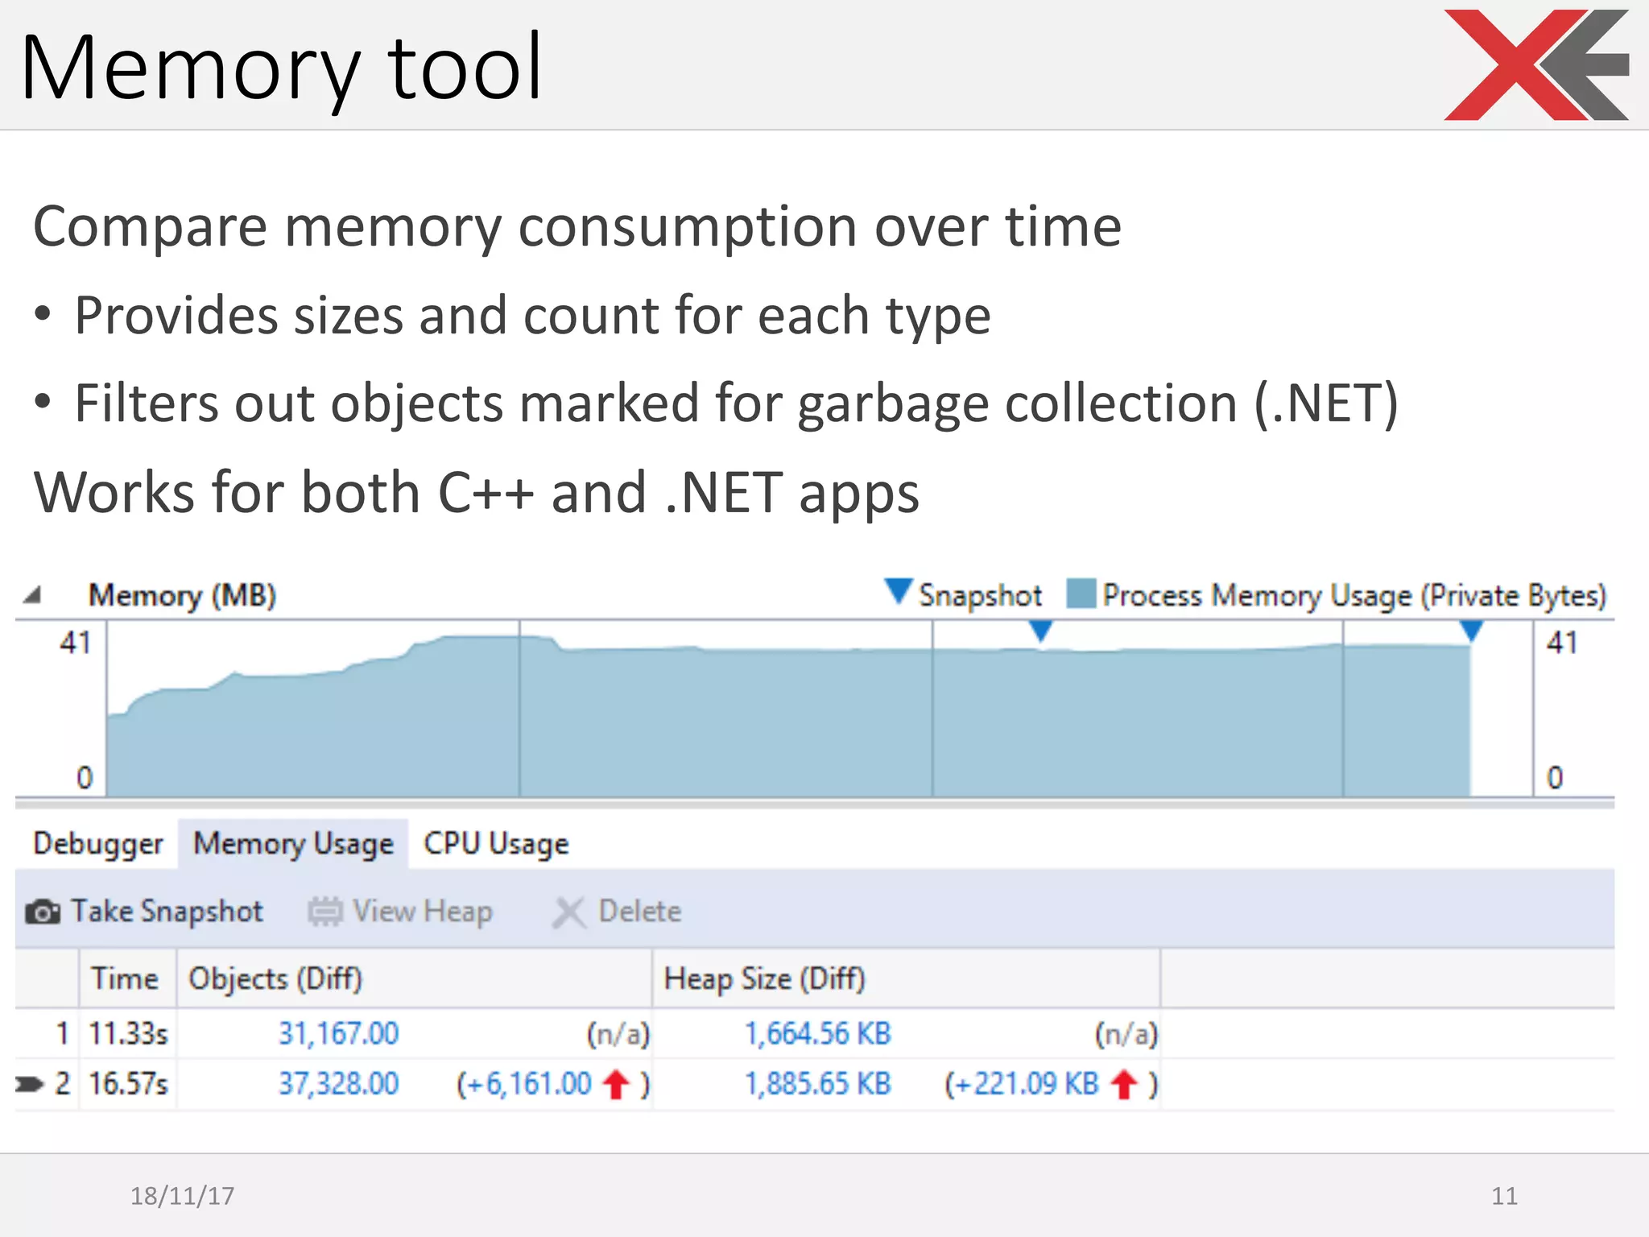Screen dimensions: 1649x1237
Task: Open the 37,328.00 objects count link
Action: (339, 1084)
